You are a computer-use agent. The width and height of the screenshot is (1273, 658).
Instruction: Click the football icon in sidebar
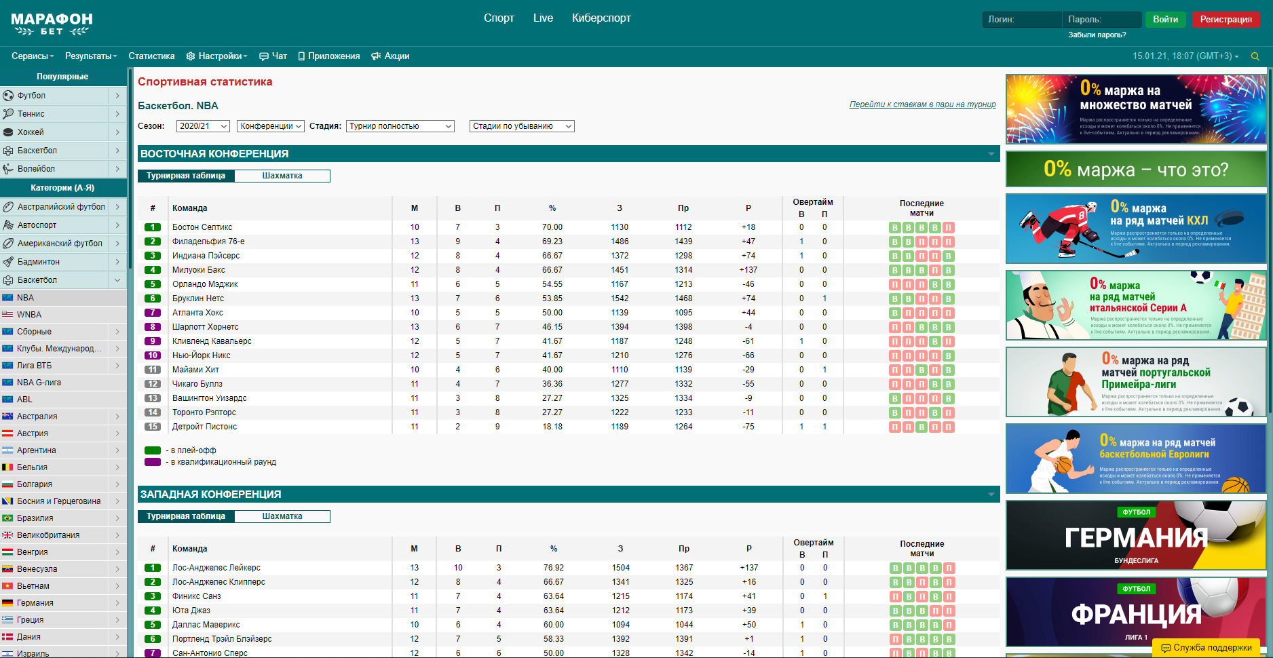tap(8, 96)
